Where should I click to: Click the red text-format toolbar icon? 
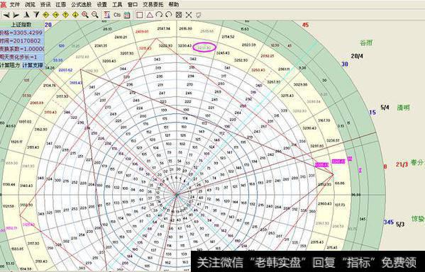[107, 15]
